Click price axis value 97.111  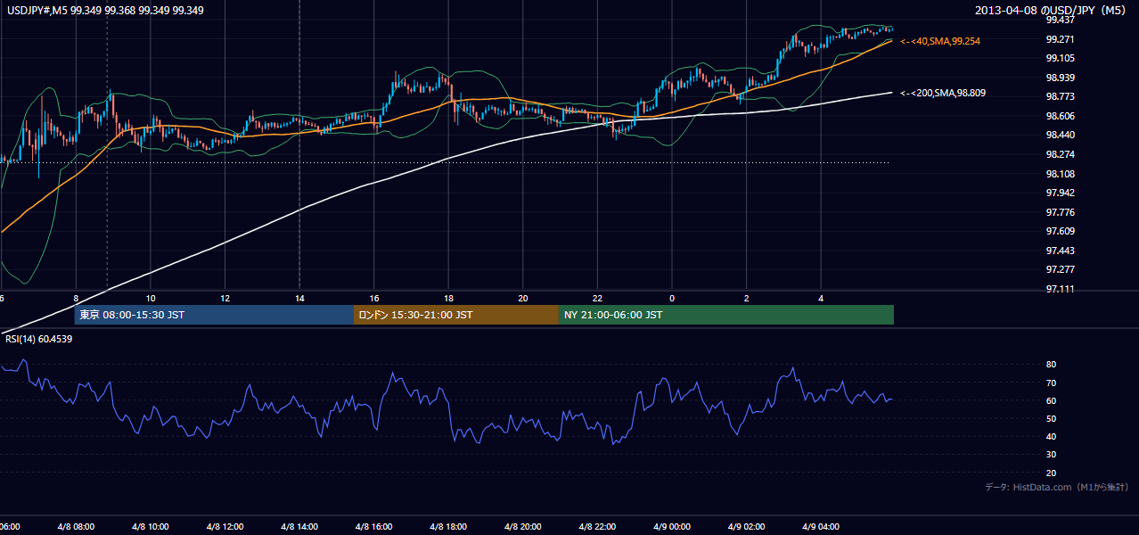[1060, 289]
